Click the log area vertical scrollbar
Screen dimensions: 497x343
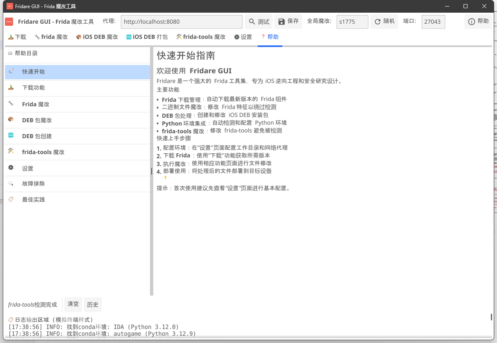[491, 317]
